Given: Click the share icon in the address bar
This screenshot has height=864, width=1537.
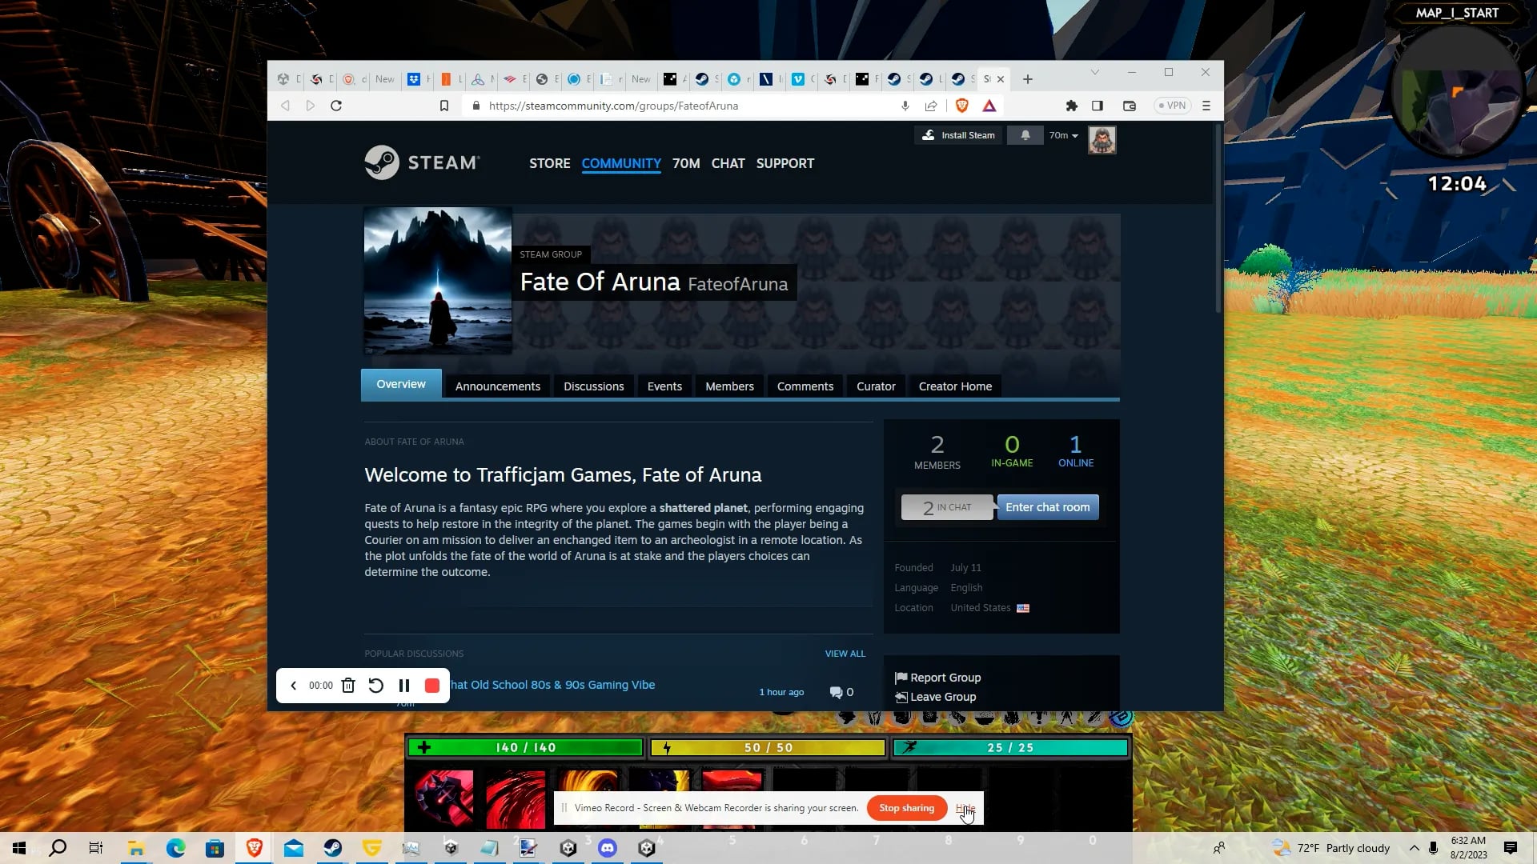Looking at the screenshot, I should [x=931, y=105].
